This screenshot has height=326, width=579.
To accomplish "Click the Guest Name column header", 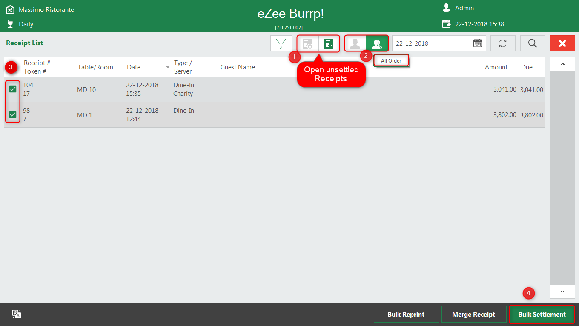I will tap(238, 67).
